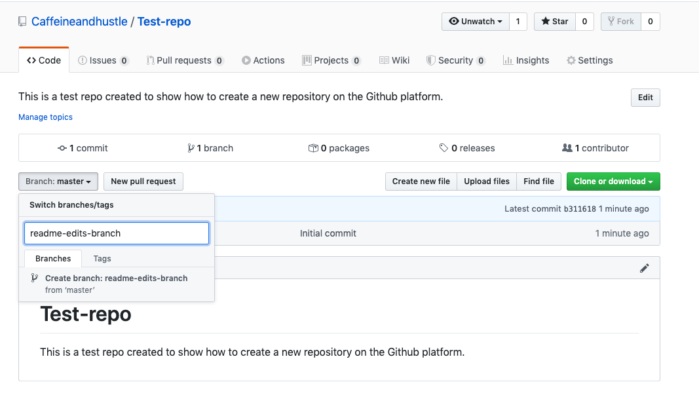This screenshot has width=699, height=399.
Task: Click the 1 minute ago file timestamp
Action: (622, 233)
